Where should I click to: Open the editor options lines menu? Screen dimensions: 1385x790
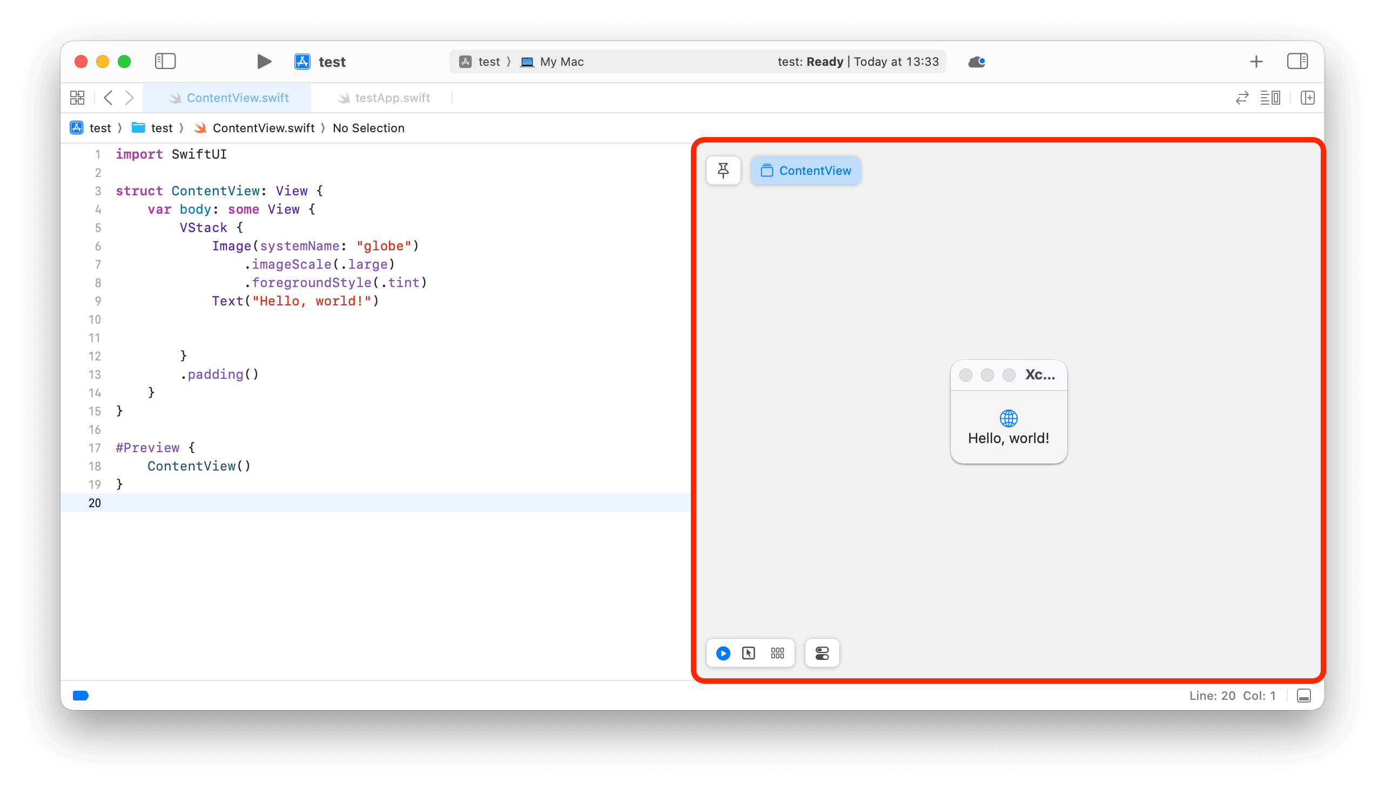[1270, 98]
